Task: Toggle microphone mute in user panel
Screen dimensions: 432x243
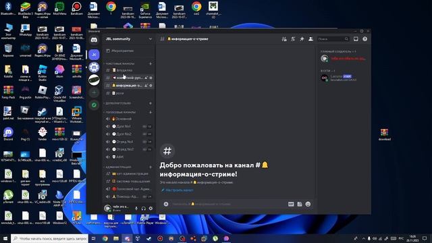Action: coord(136,209)
